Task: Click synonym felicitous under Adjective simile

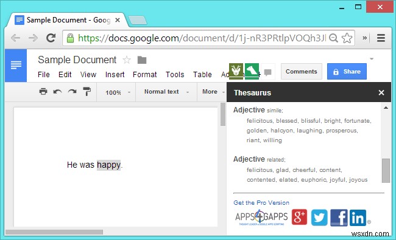Action: point(260,121)
